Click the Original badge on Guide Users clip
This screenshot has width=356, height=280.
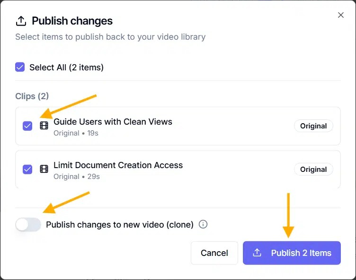pyautogui.click(x=313, y=126)
